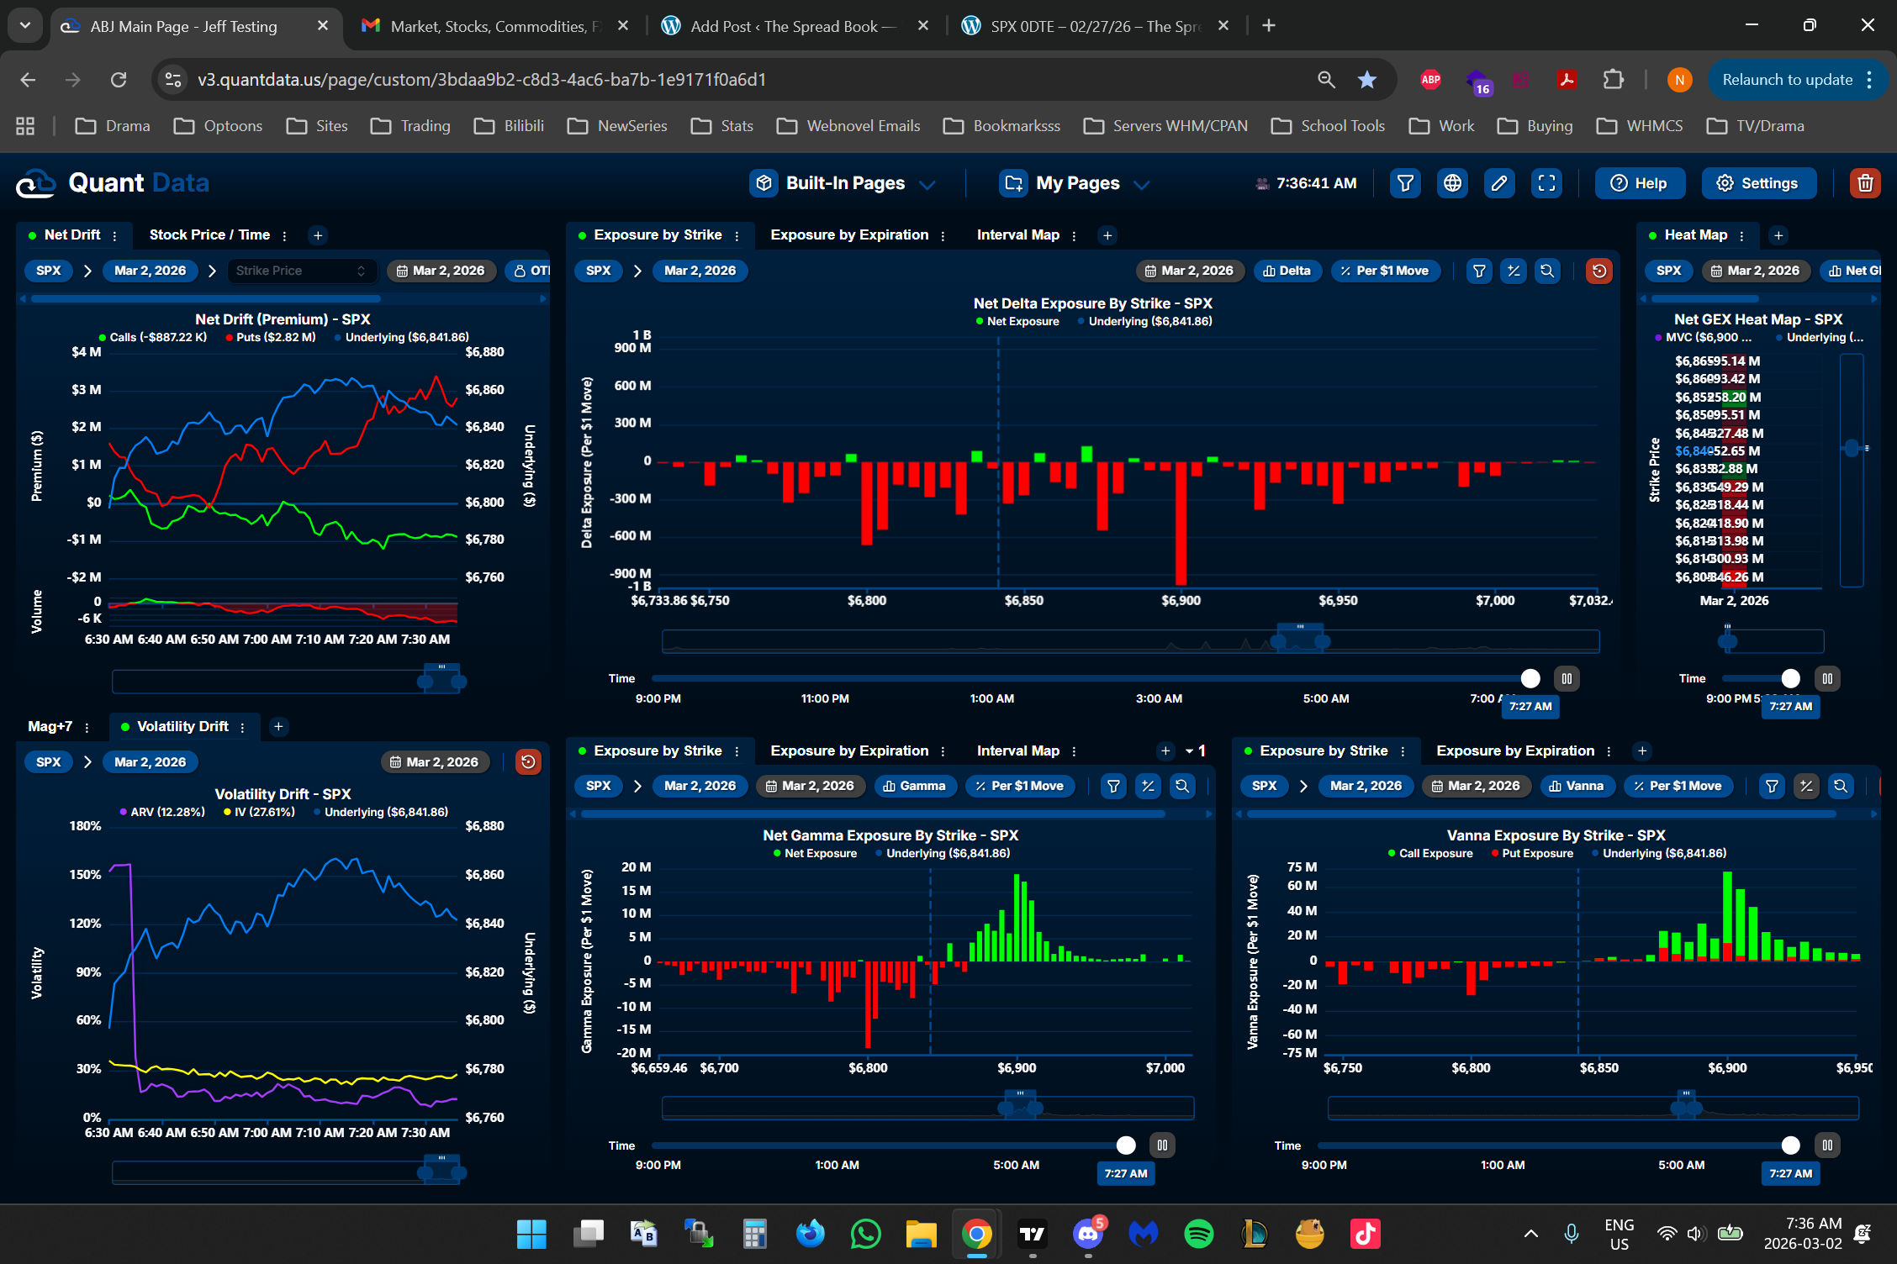Toggle the Puts legend in Net Drift
Screen dimensions: 1897x1264
270,337
